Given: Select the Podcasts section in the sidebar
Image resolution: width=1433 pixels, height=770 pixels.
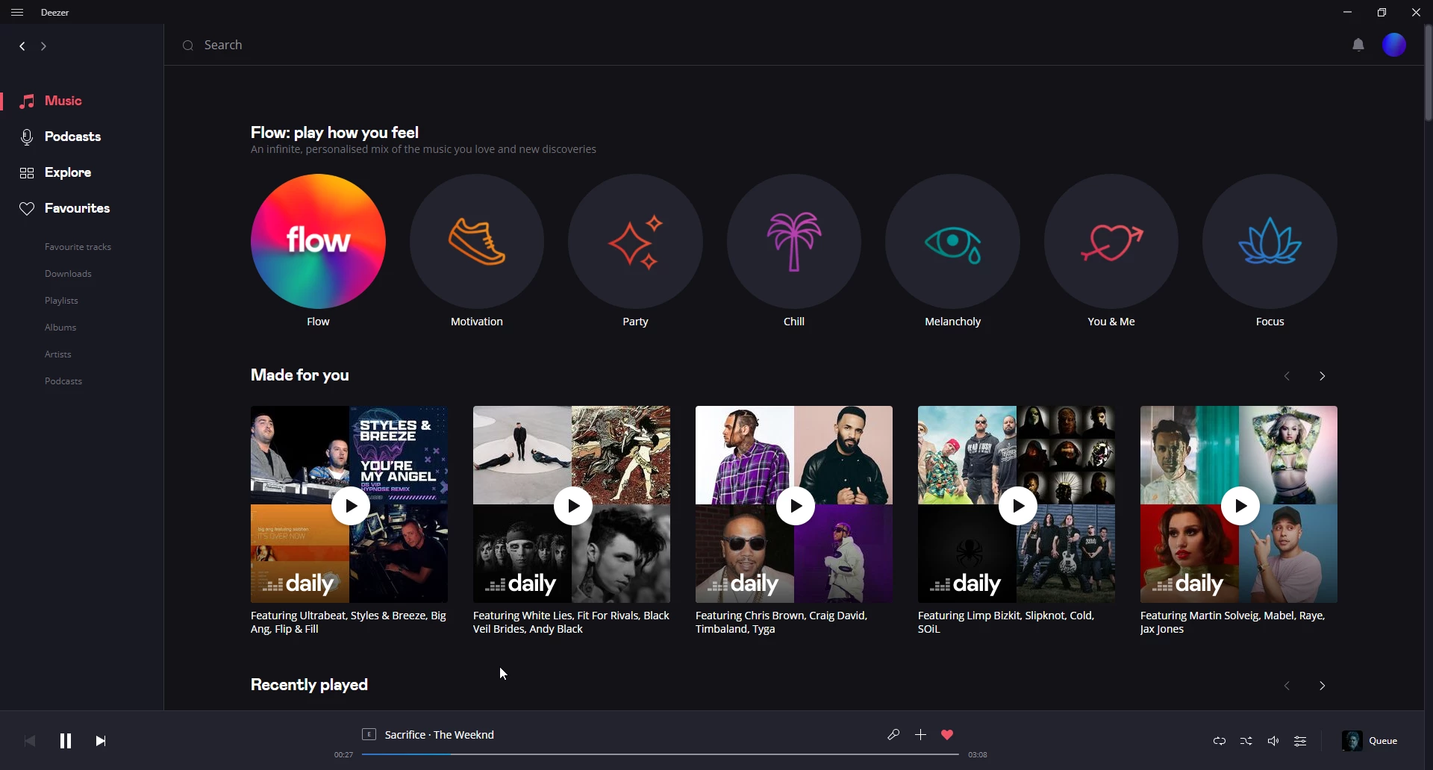Looking at the screenshot, I should click(x=72, y=137).
